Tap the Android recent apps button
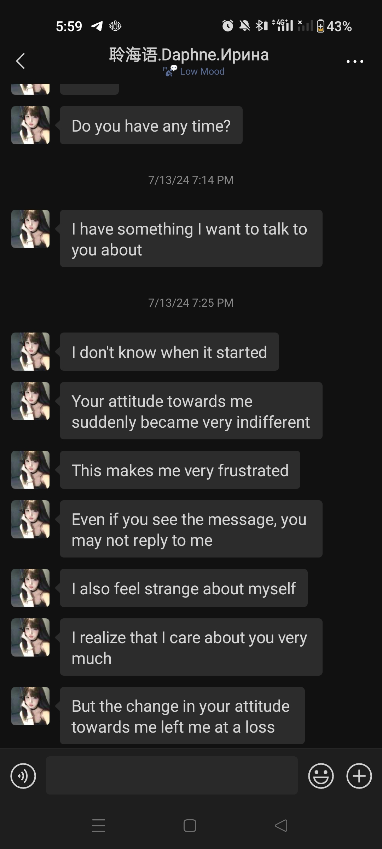382x849 pixels. tap(99, 826)
